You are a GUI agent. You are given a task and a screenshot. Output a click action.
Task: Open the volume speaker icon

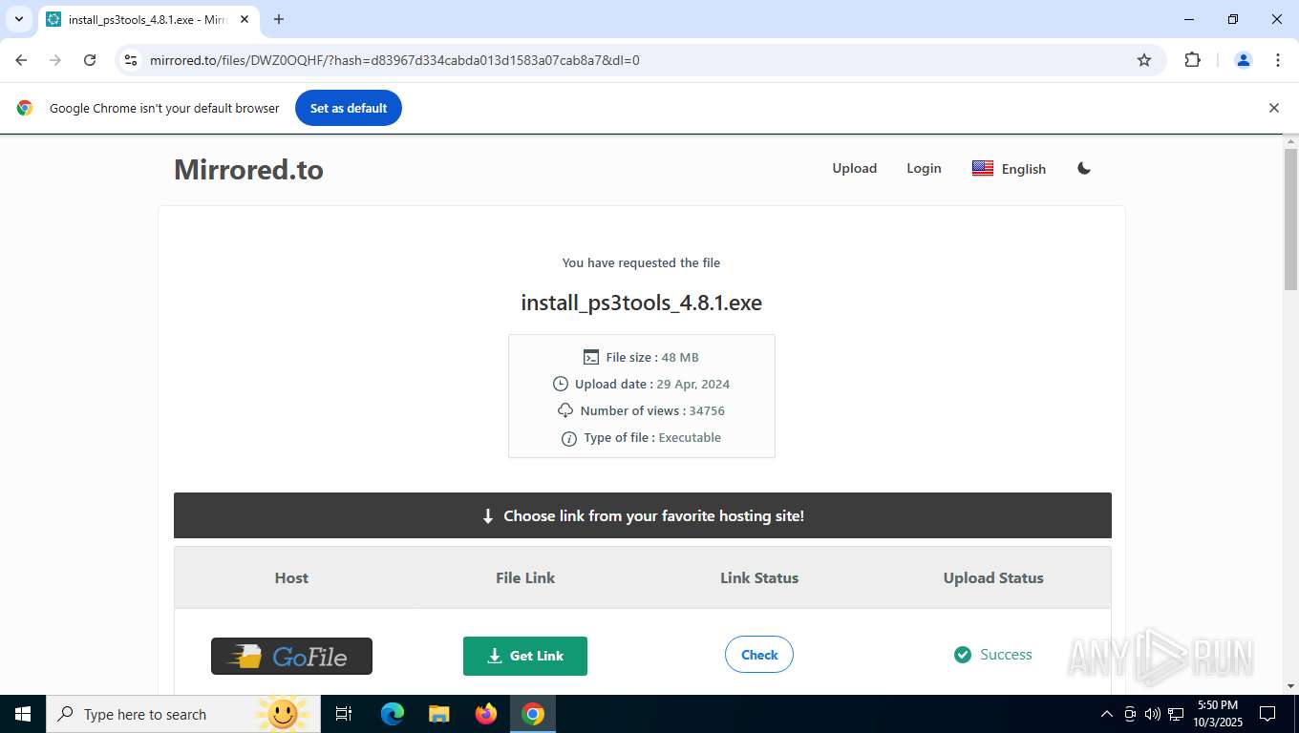[x=1153, y=714]
